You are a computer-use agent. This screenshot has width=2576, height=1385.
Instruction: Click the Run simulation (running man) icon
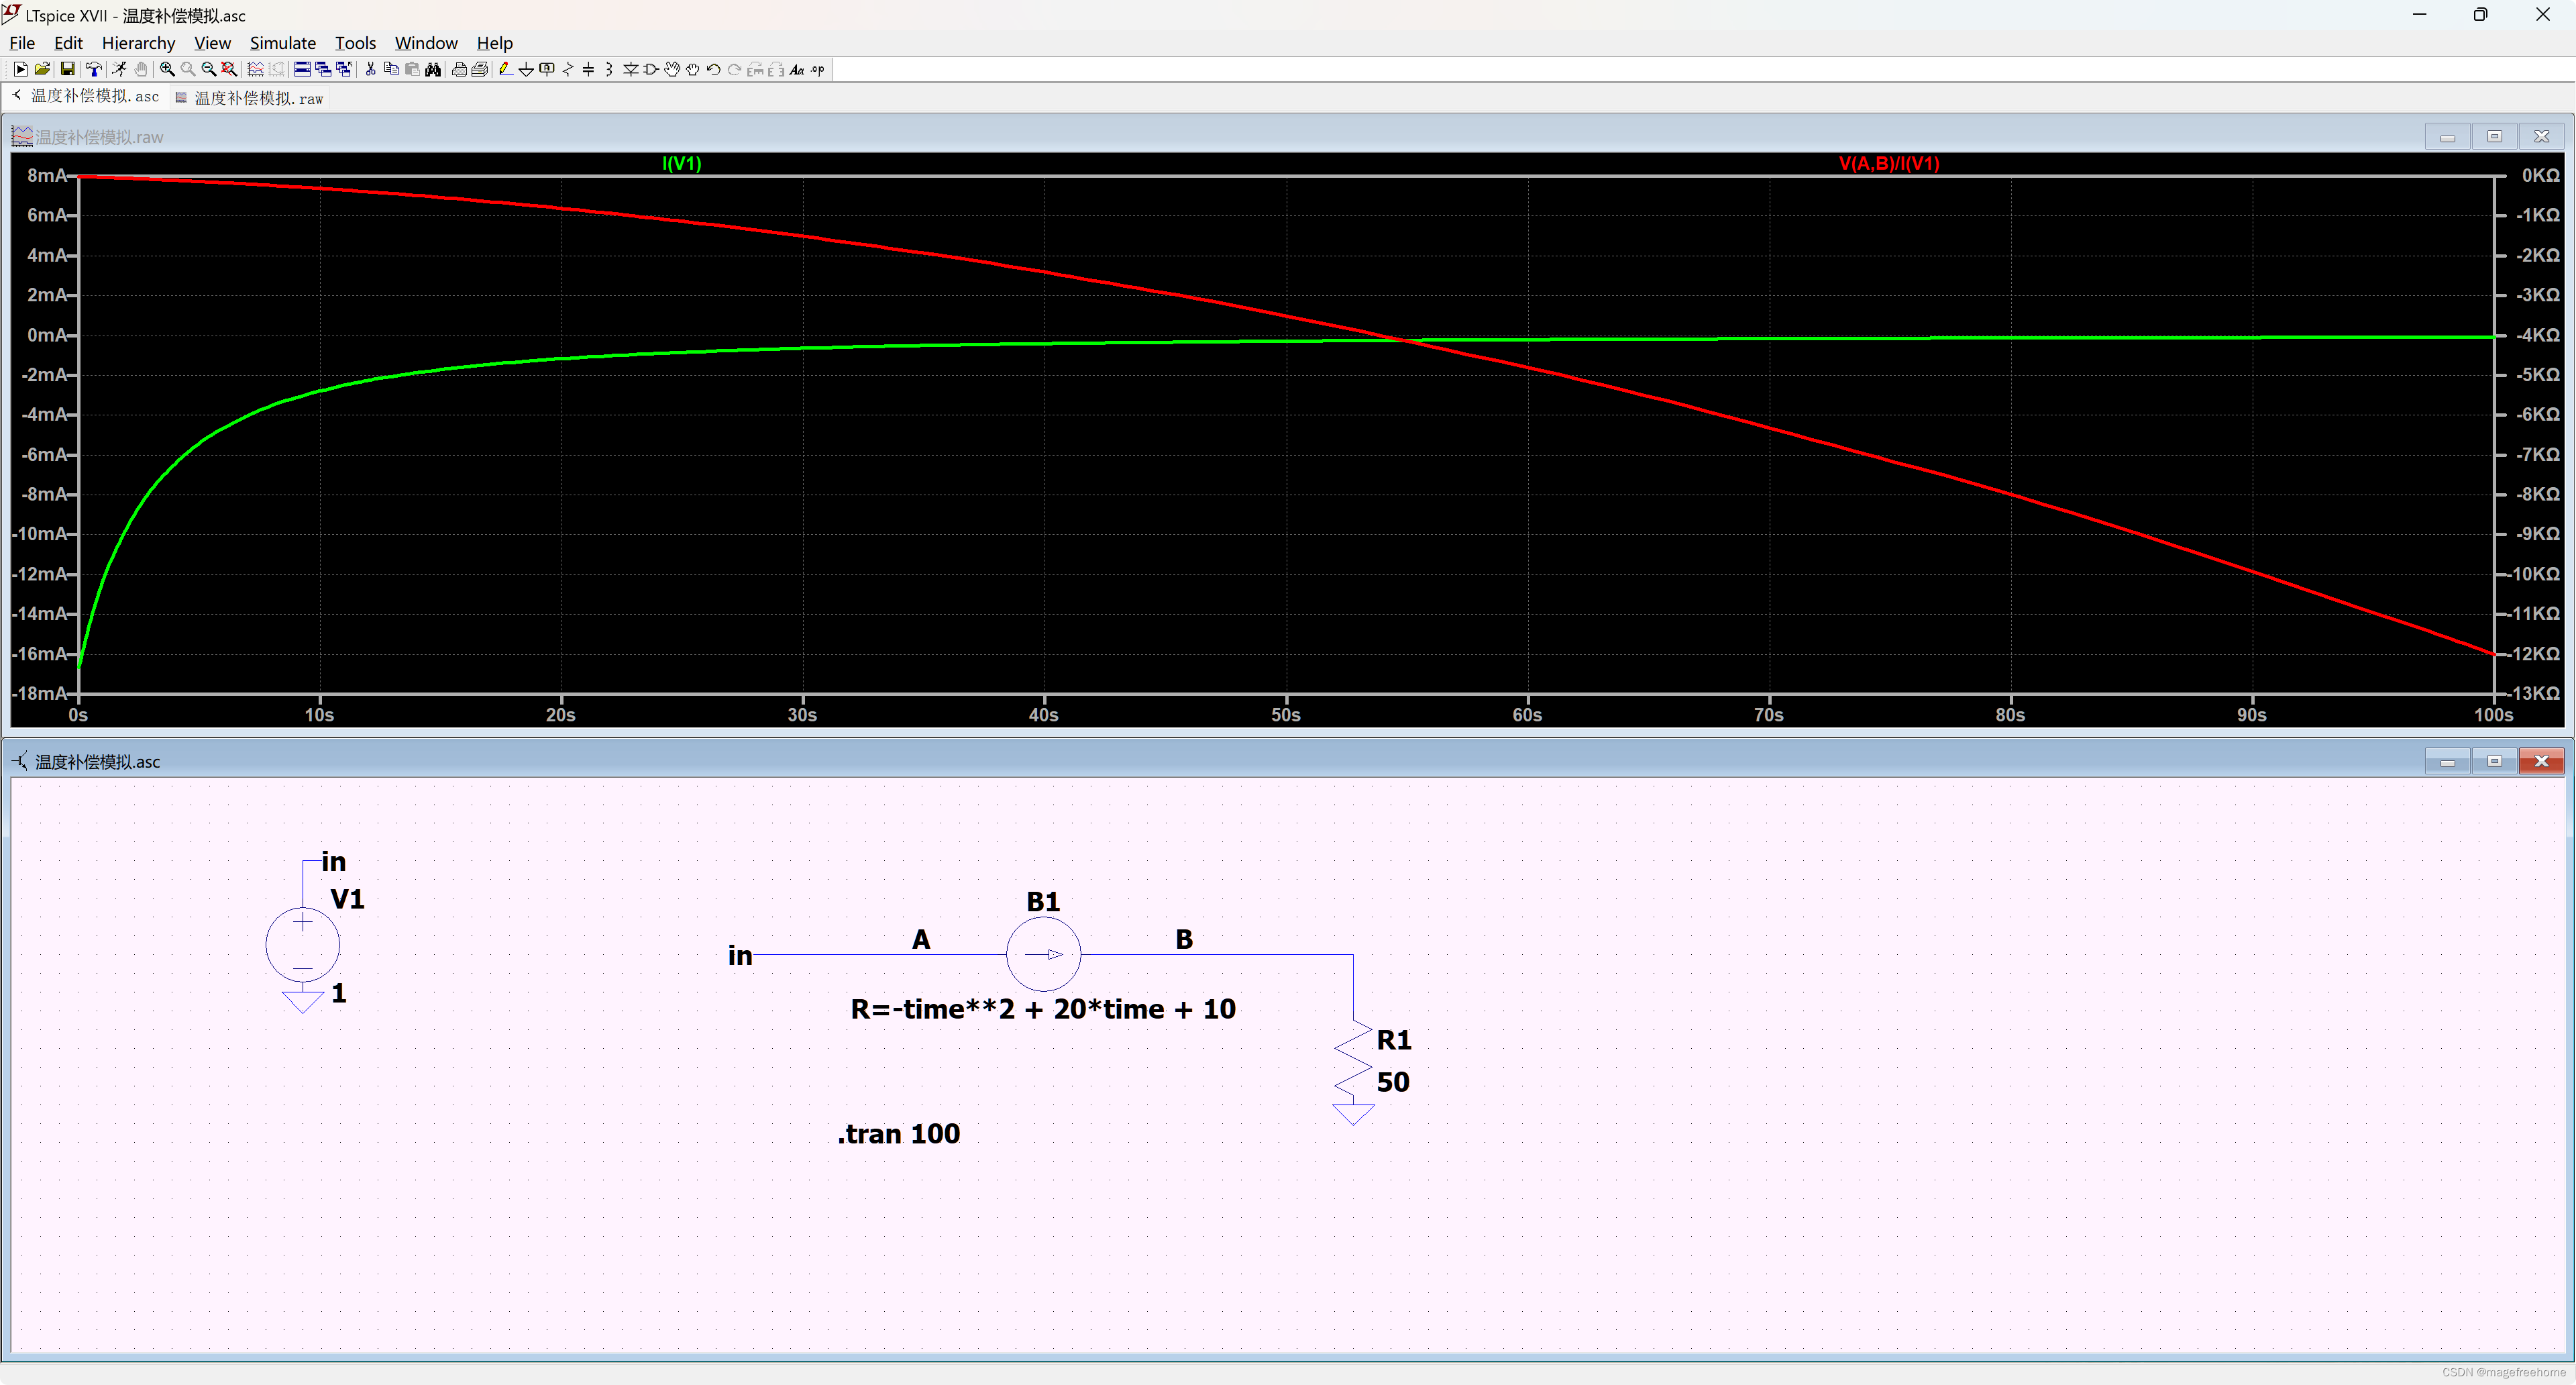tap(119, 69)
